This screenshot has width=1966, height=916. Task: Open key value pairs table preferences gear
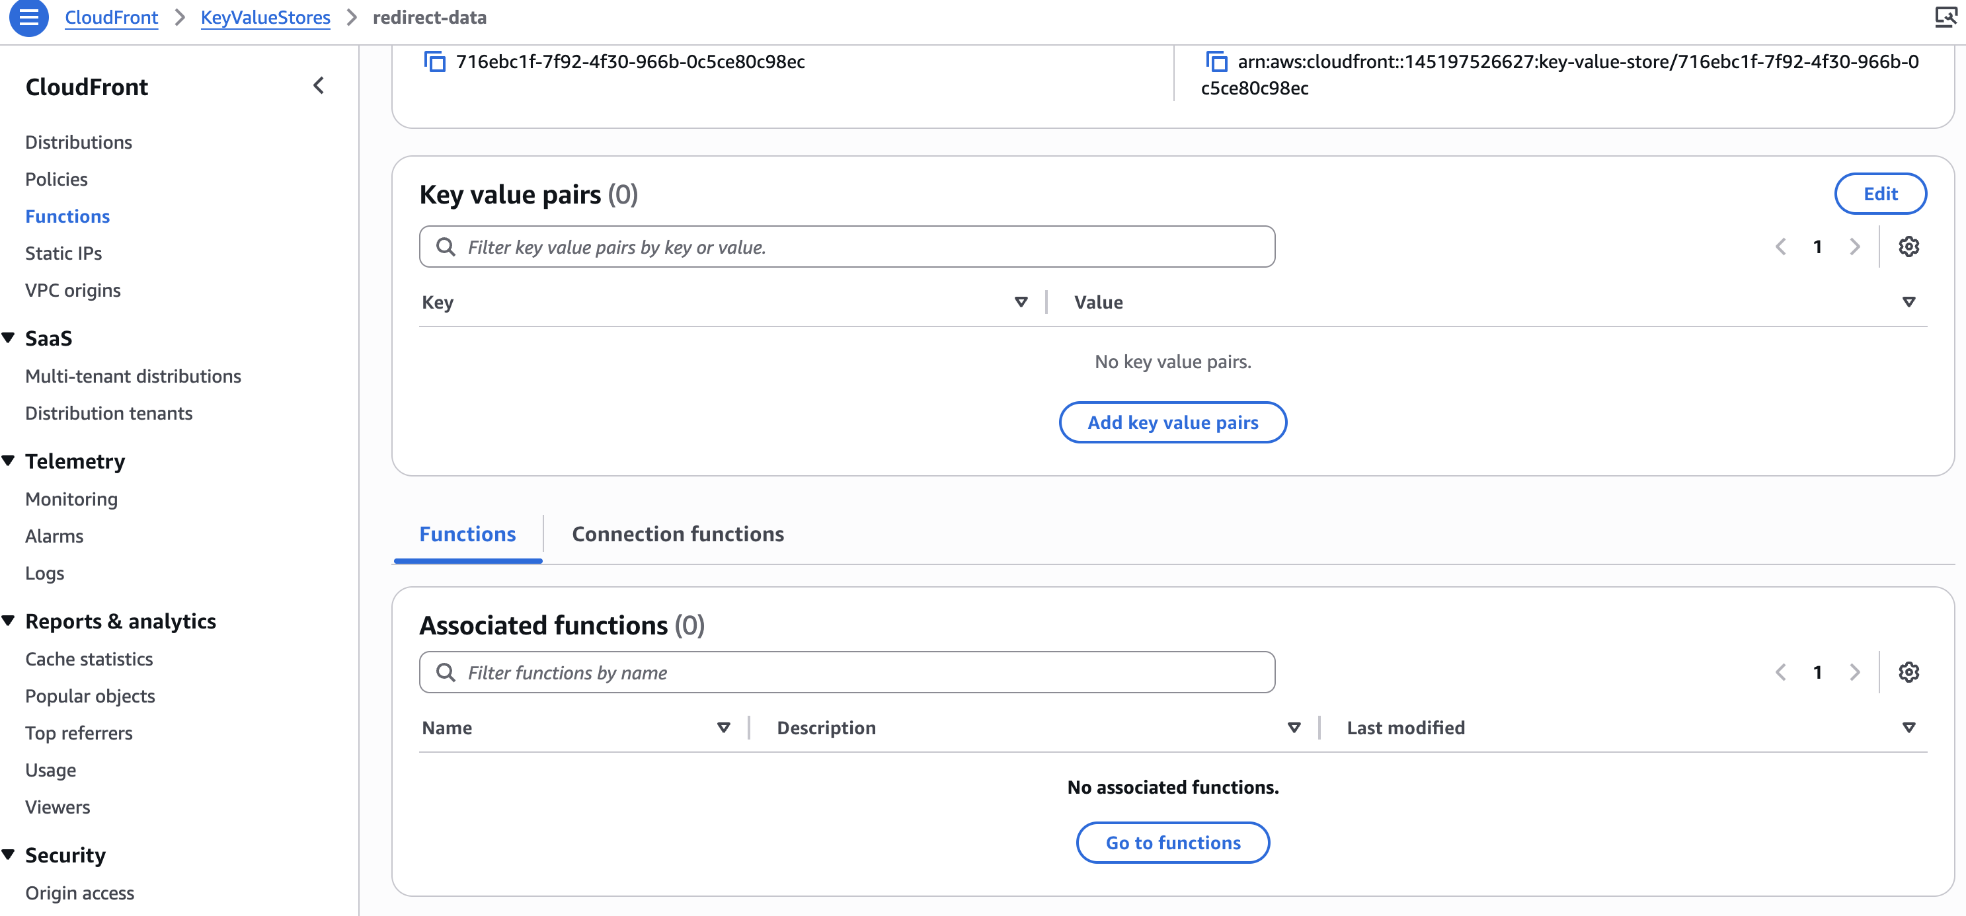click(1908, 247)
